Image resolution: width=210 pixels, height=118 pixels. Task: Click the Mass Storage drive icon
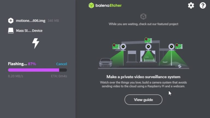click(11, 31)
